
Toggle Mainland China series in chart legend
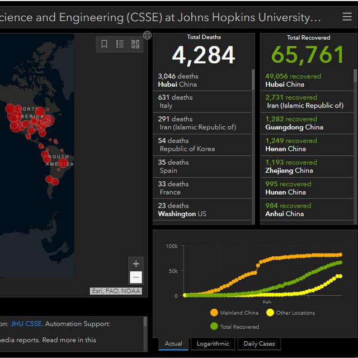pos(235,313)
